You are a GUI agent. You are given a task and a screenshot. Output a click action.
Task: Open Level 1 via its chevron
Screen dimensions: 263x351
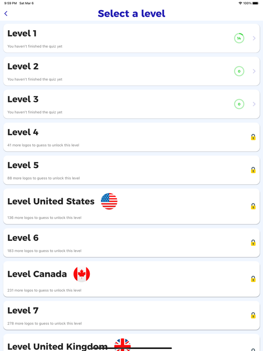tap(254, 38)
